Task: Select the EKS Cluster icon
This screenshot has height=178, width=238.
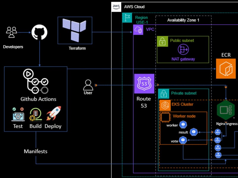Action: point(165,105)
